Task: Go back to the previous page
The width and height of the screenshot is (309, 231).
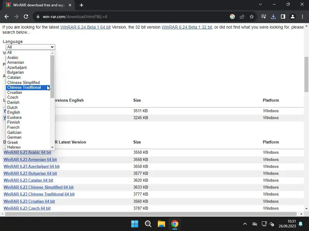Action: (7, 17)
